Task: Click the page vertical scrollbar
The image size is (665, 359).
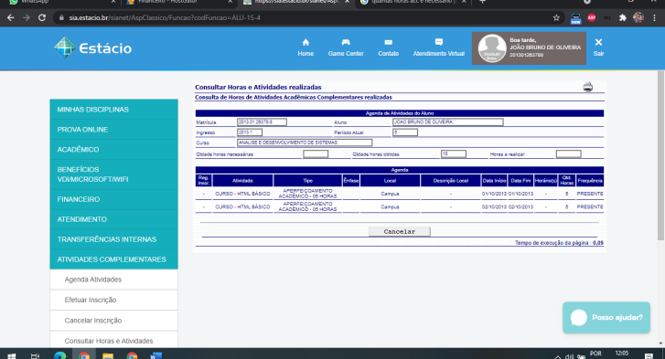Action: click(x=660, y=155)
